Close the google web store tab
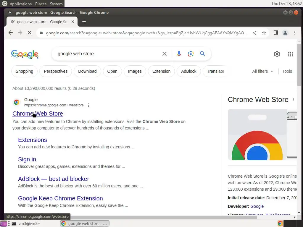Viewport: 303px width, 227px height. click(73, 22)
